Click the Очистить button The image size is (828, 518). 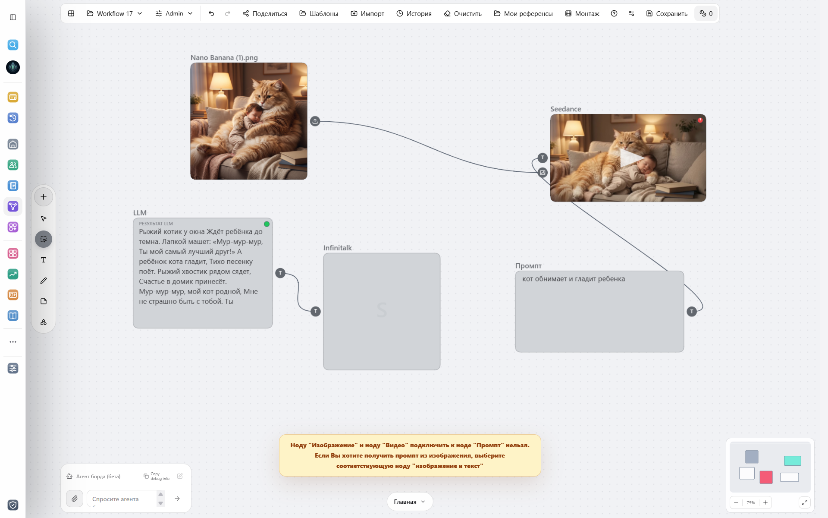[463, 13]
